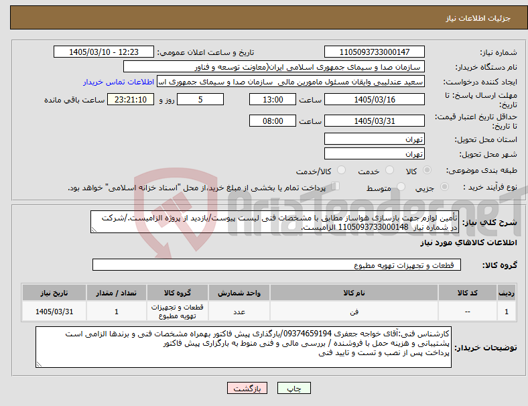Select the خدمت radio button

389,170
